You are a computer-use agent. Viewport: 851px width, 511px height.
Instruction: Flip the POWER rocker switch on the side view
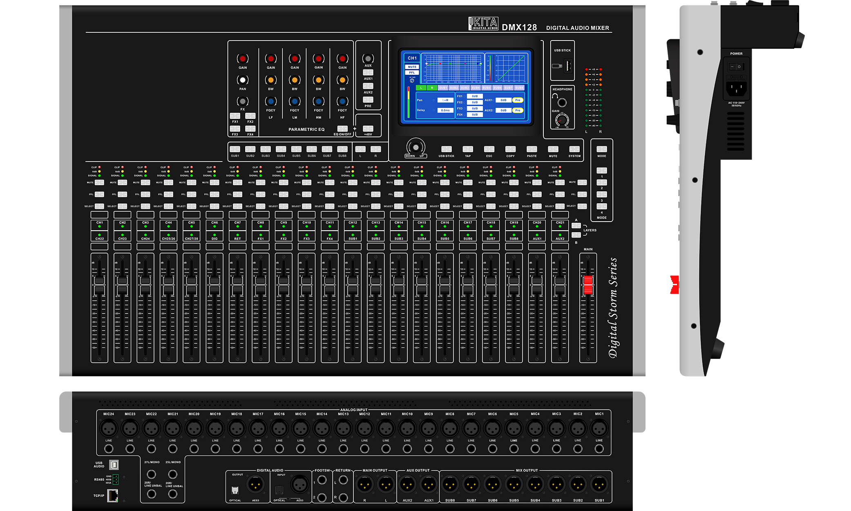click(x=736, y=67)
